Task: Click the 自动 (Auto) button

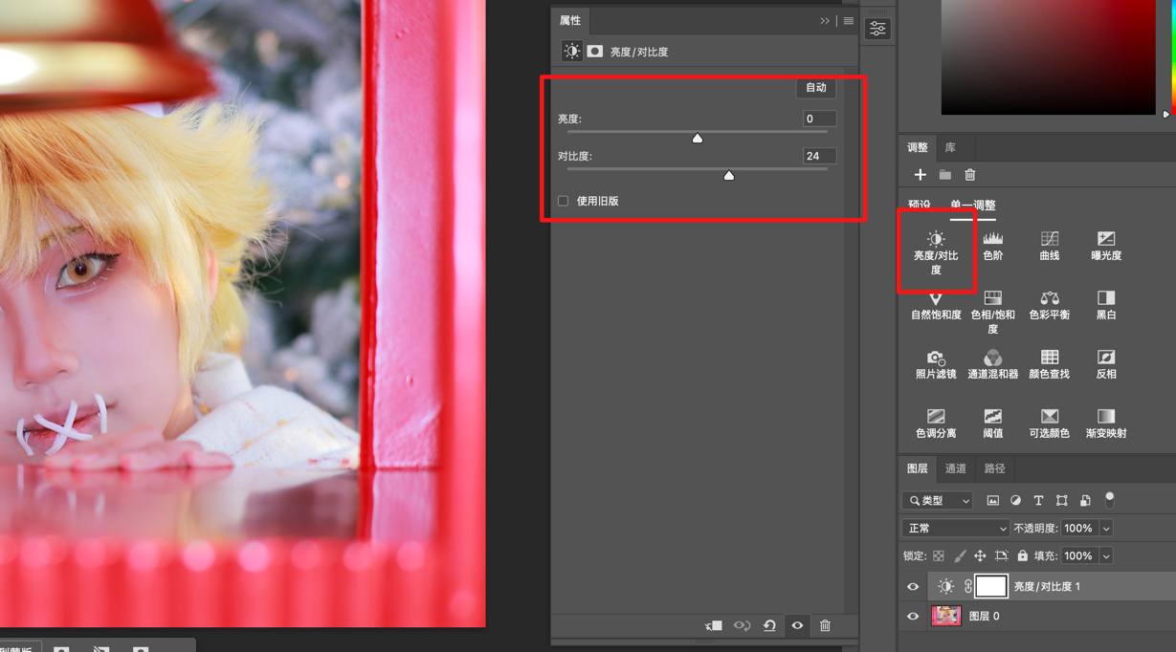Action: [815, 88]
